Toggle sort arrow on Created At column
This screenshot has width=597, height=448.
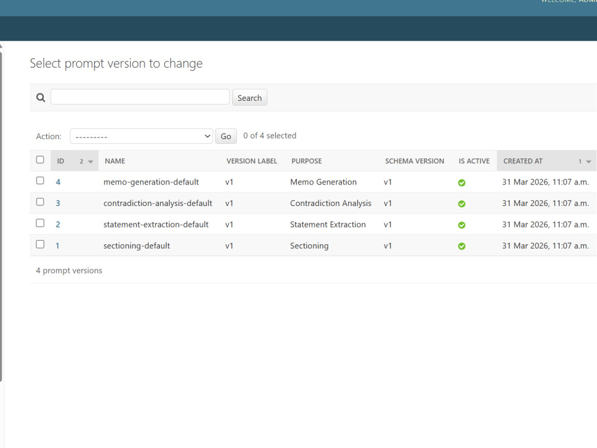pyautogui.click(x=588, y=161)
